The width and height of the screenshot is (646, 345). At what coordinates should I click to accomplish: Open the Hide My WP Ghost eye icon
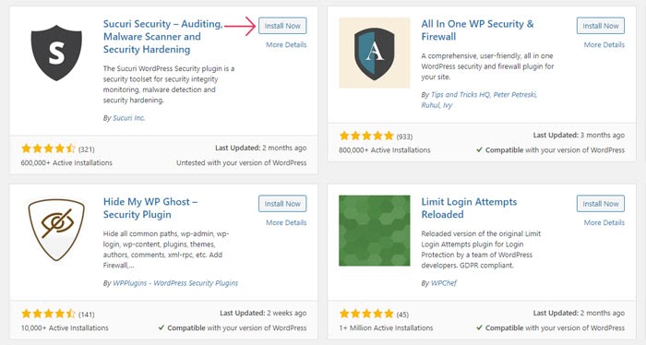click(x=56, y=230)
